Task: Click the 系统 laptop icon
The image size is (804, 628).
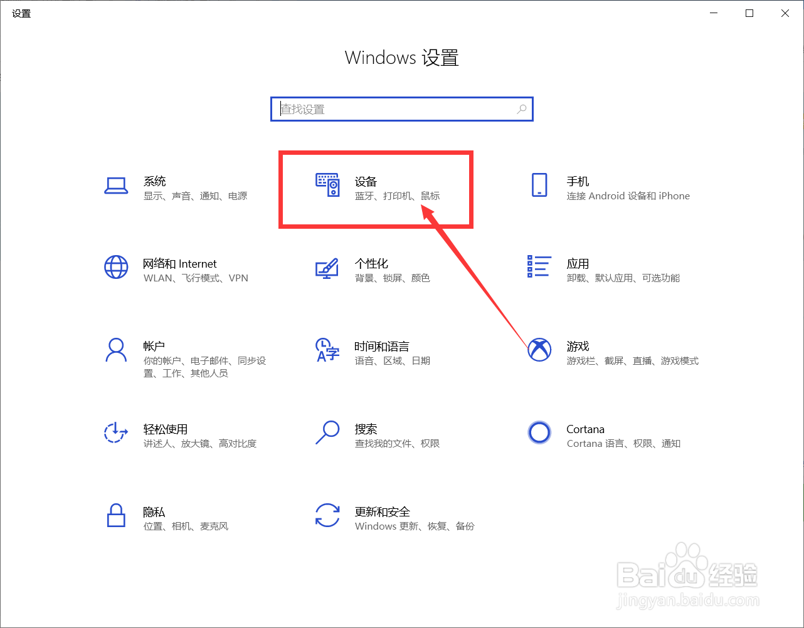Action: coord(116,186)
